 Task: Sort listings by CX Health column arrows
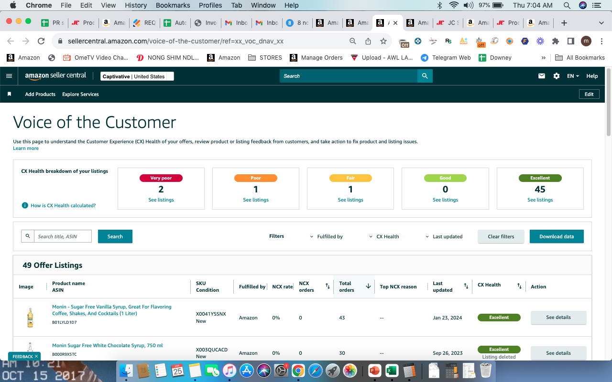[x=519, y=286]
